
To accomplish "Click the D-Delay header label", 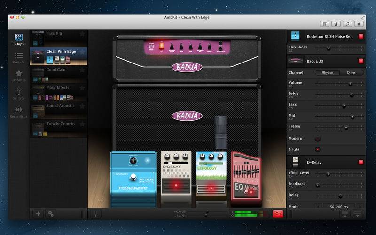I will [x=314, y=162].
